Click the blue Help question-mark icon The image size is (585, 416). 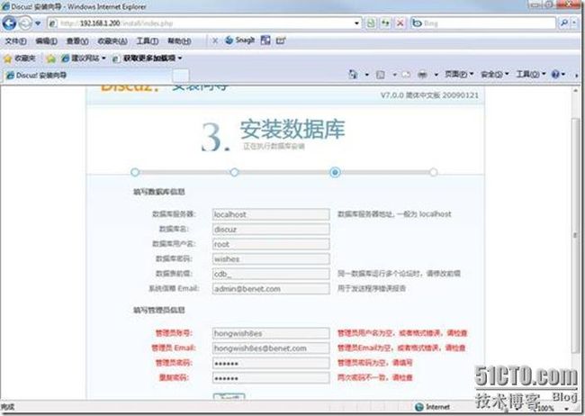(555, 75)
